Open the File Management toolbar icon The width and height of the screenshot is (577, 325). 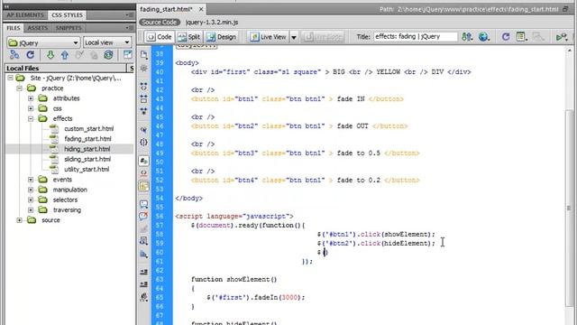(467, 36)
